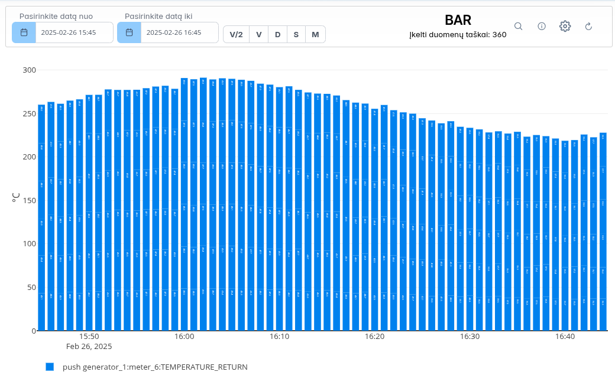The width and height of the screenshot is (615, 375).
Task: Choose the M time range button
Action: pyautogui.click(x=315, y=34)
